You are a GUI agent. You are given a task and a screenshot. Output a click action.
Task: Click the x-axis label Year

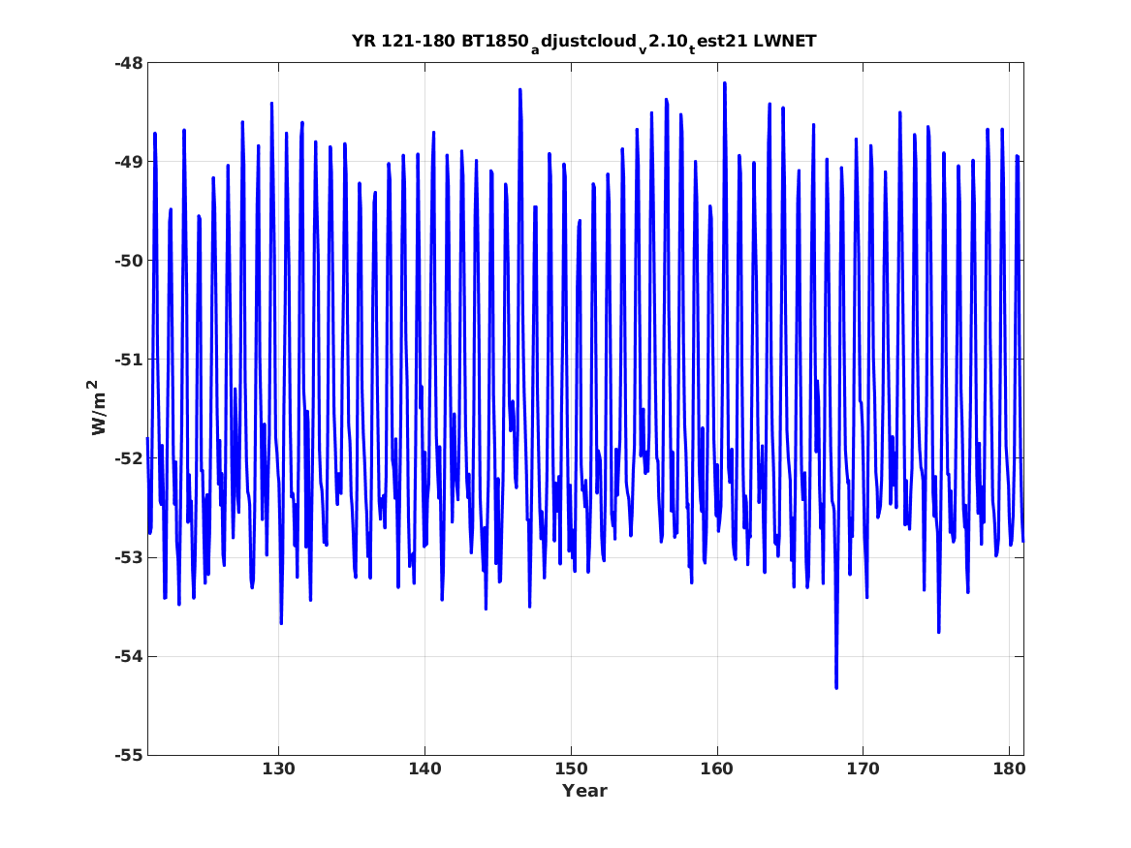585,791
